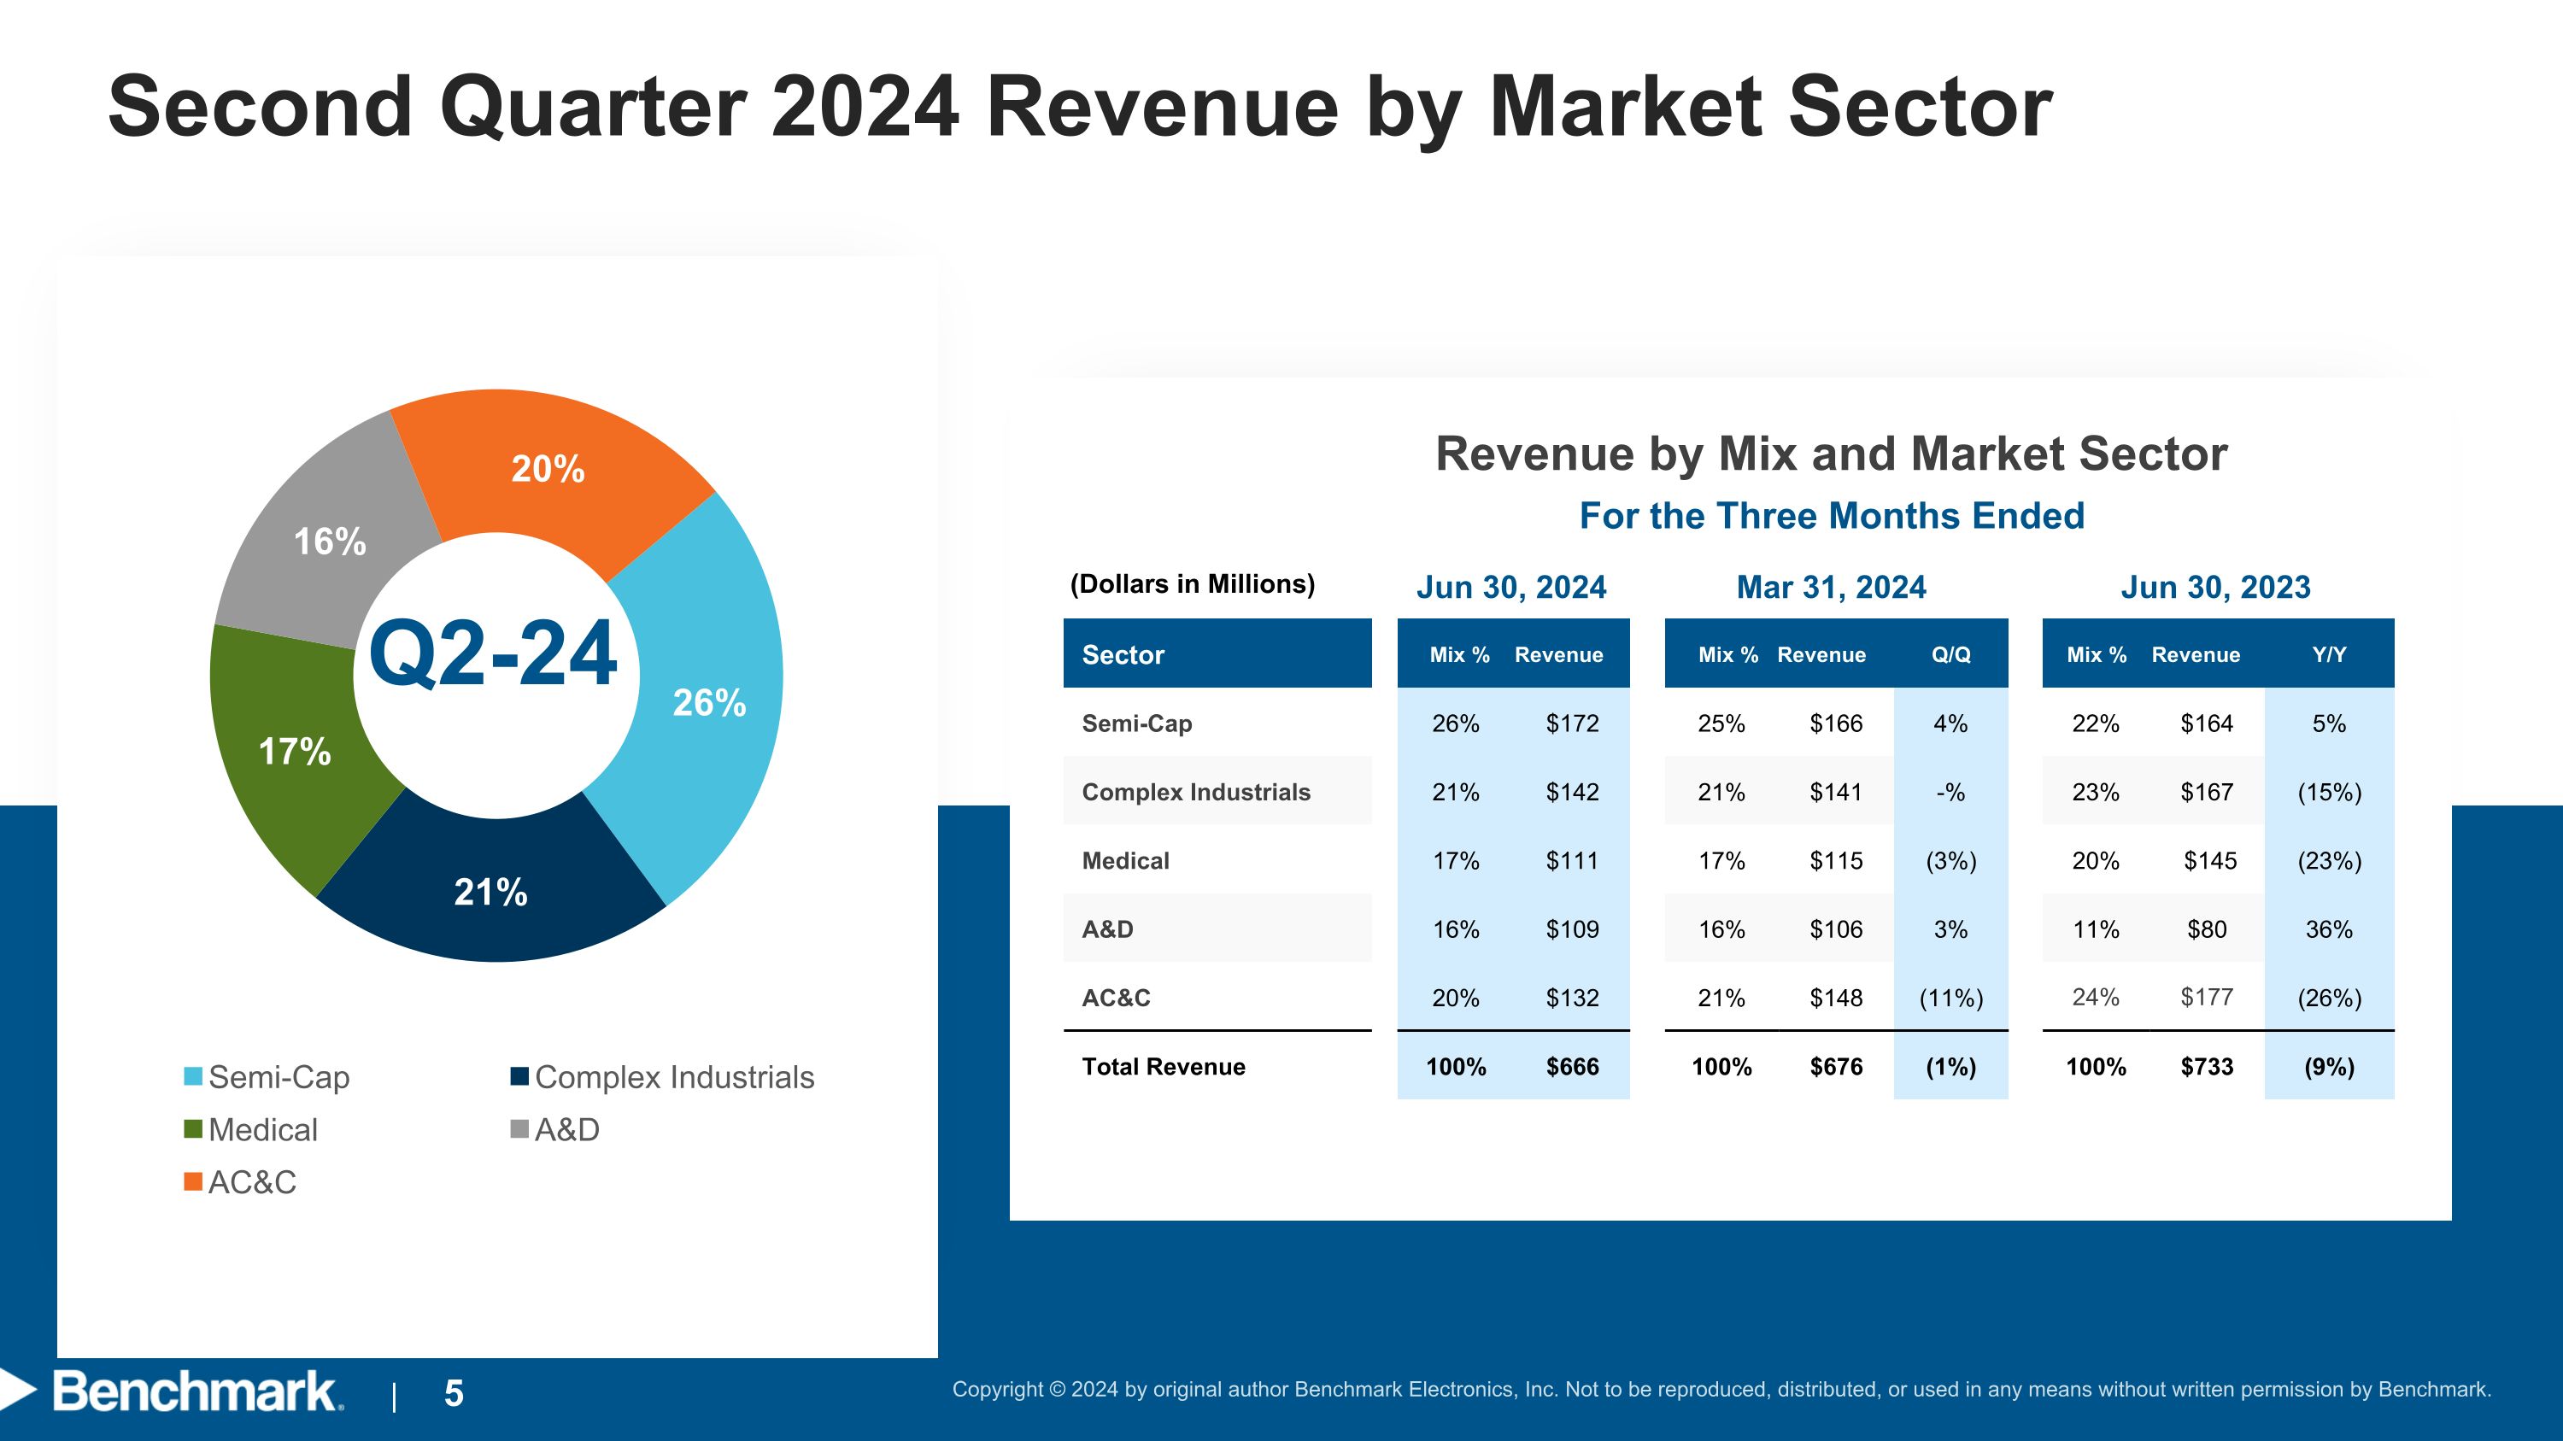Image resolution: width=2563 pixels, height=1441 pixels.
Task: Click the A&D legend gray square
Action: [x=519, y=1130]
